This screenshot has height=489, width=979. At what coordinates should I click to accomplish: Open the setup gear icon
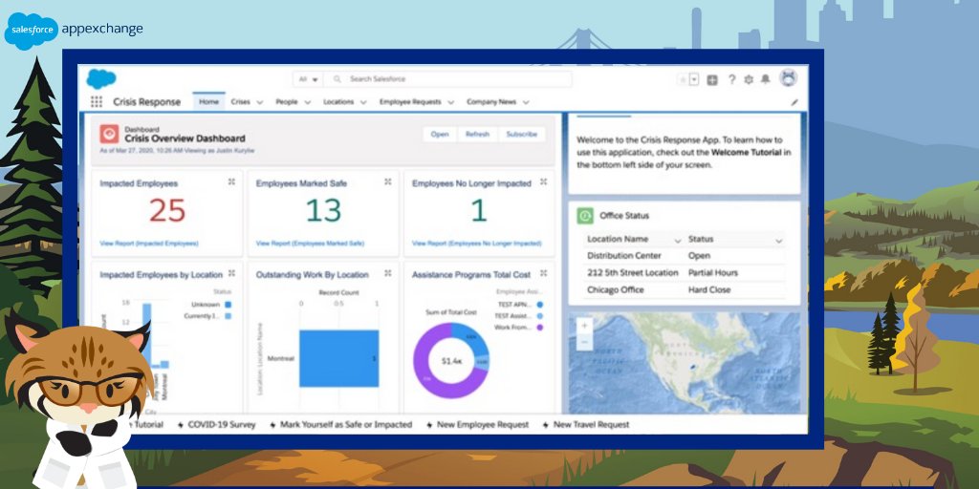point(749,80)
